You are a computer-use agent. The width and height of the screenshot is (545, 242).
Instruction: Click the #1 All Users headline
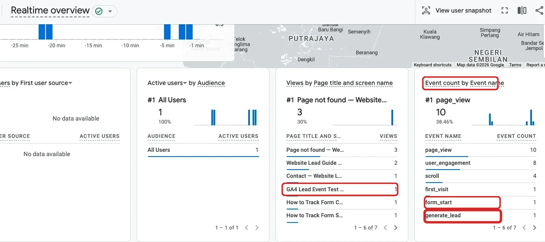(167, 100)
